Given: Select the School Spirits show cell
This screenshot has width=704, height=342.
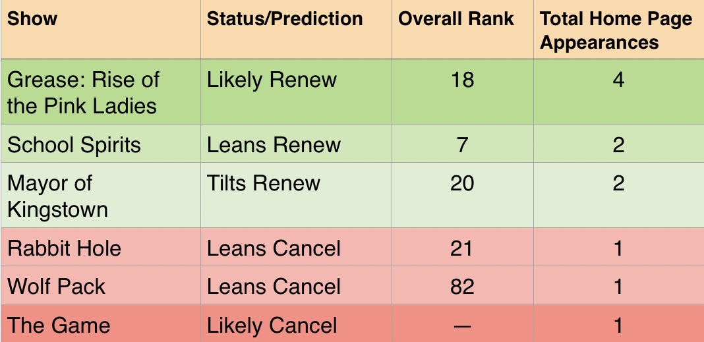Looking at the screenshot, I should point(101,144).
